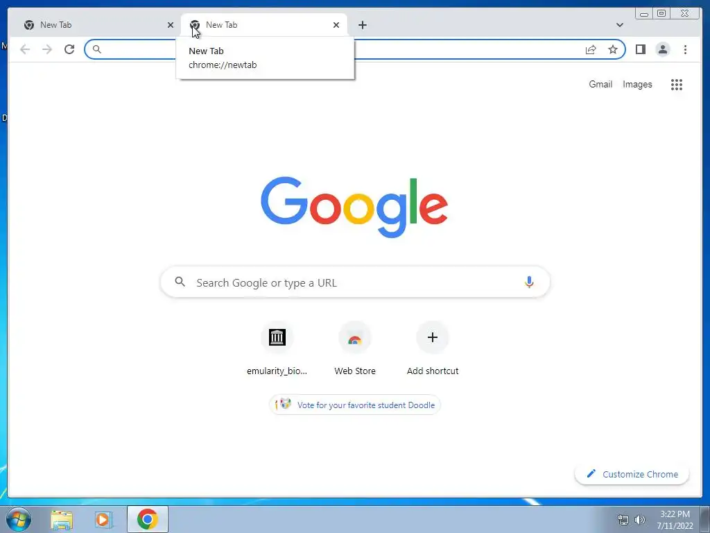Launch Windows Media Player from taskbar
Screen dimensions: 710x533
pyautogui.click(x=103, y=520)
